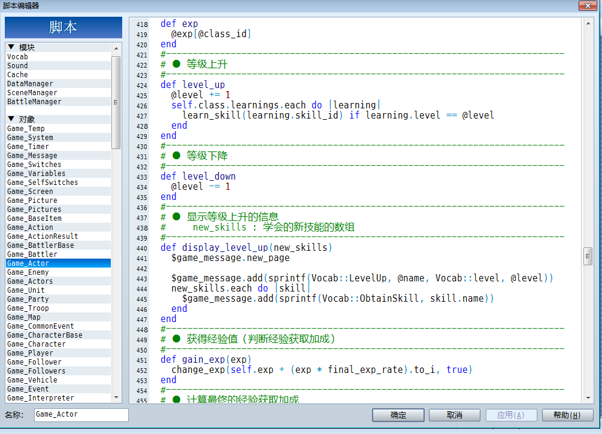Close the script editor window
The height and width of the screenshot is (434, 602).
click(x=588, y=5)
